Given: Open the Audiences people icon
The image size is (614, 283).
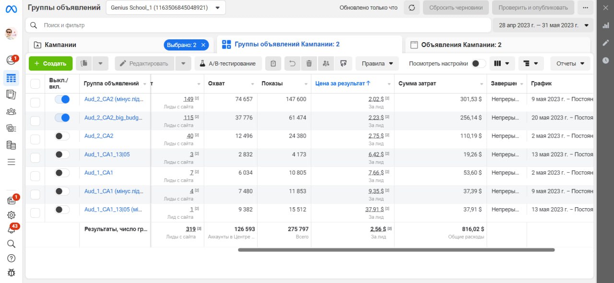Looking at the screenshot, I should coord(11,111).
